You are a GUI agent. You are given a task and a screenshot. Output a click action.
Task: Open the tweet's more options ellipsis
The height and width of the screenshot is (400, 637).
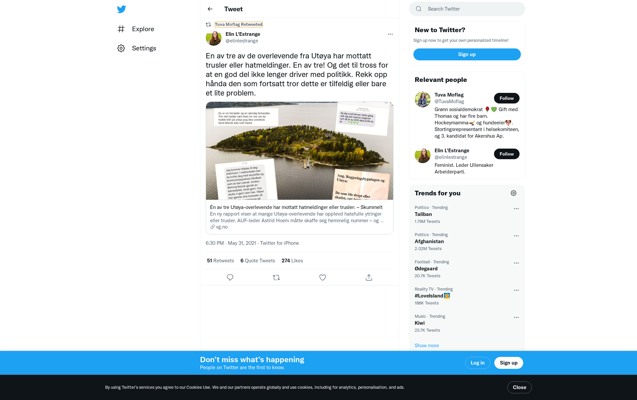pos(390,34)
